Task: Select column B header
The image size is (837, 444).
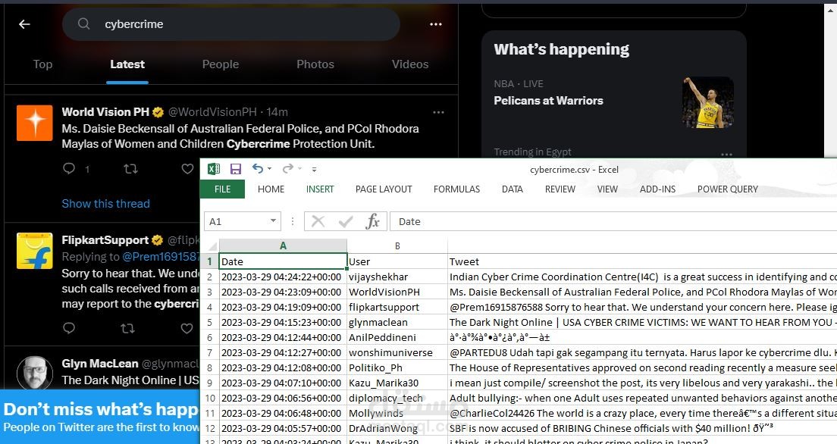Action: pos(397,245)
